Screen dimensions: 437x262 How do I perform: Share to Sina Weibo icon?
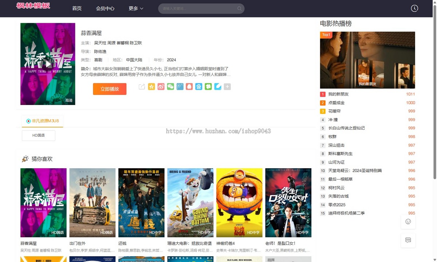(161, 87)
